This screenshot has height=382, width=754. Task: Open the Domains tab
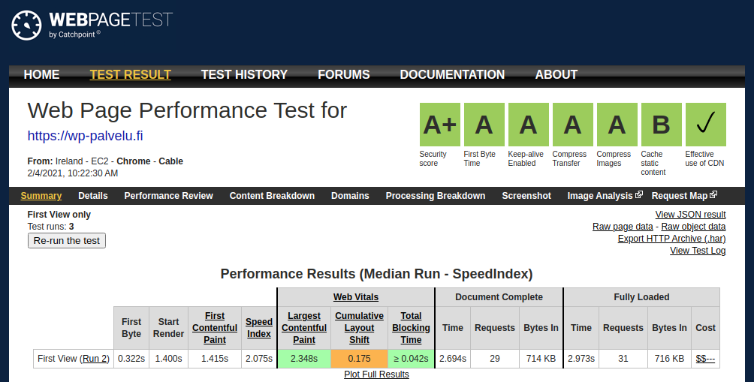click(x=350, y=196)
